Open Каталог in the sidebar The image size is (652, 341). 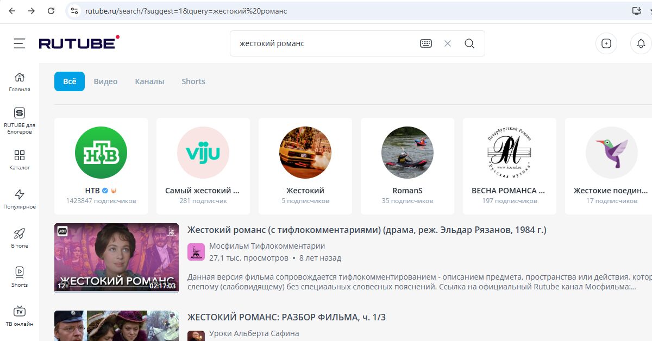point(20,160)
